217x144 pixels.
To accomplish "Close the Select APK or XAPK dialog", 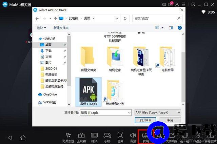I will click(x=182, y=10).
